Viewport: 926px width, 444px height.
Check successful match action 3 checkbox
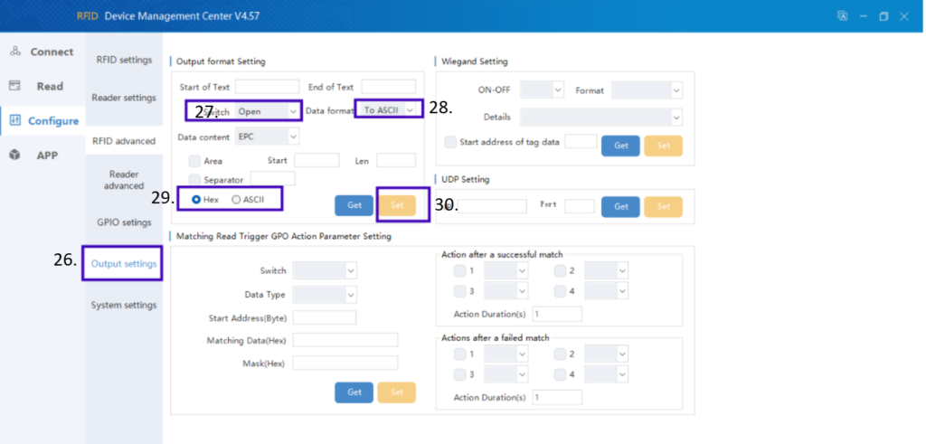coord(459,291)
